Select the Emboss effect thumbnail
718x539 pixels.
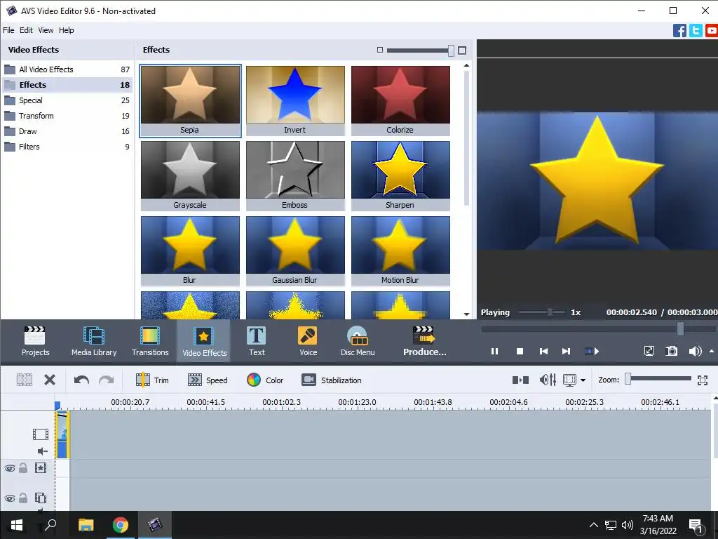[295, 176]
